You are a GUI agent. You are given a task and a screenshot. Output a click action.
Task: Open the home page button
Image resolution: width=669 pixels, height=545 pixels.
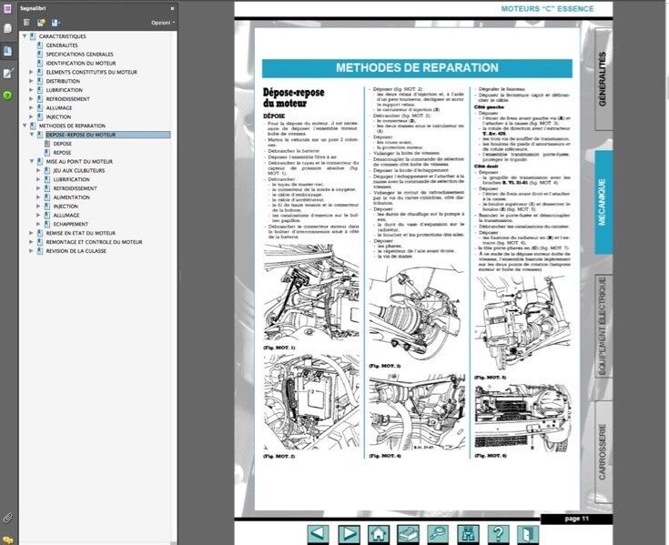pos(379,534)
